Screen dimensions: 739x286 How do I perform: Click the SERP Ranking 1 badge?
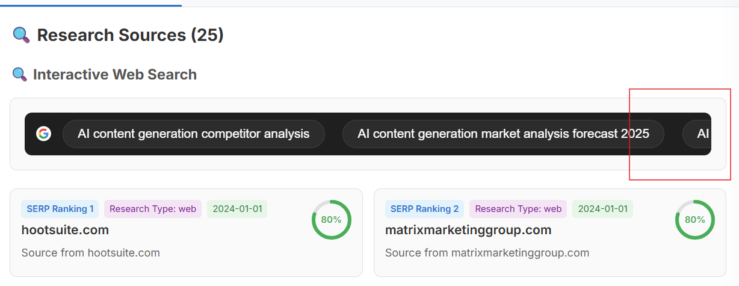[x=60, y=209]
